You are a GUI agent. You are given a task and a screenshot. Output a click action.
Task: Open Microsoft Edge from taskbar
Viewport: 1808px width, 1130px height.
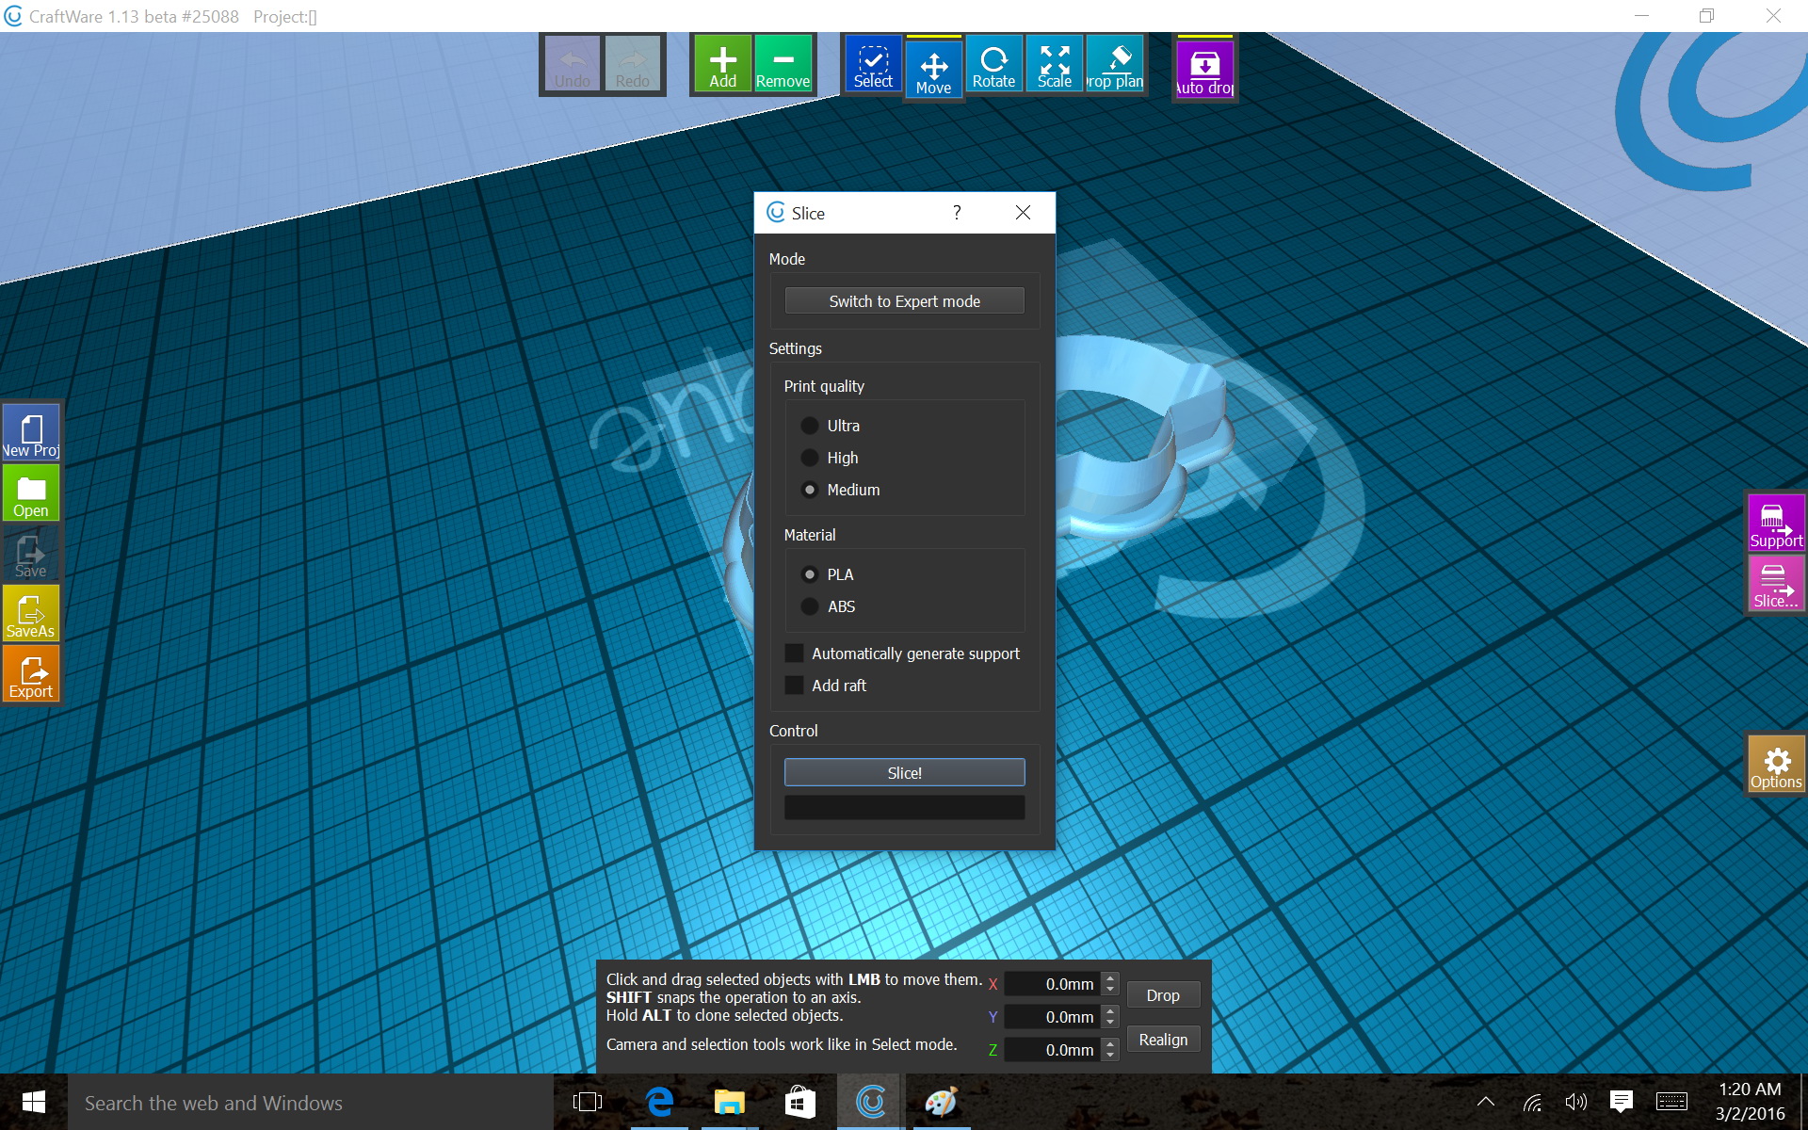659,1102
